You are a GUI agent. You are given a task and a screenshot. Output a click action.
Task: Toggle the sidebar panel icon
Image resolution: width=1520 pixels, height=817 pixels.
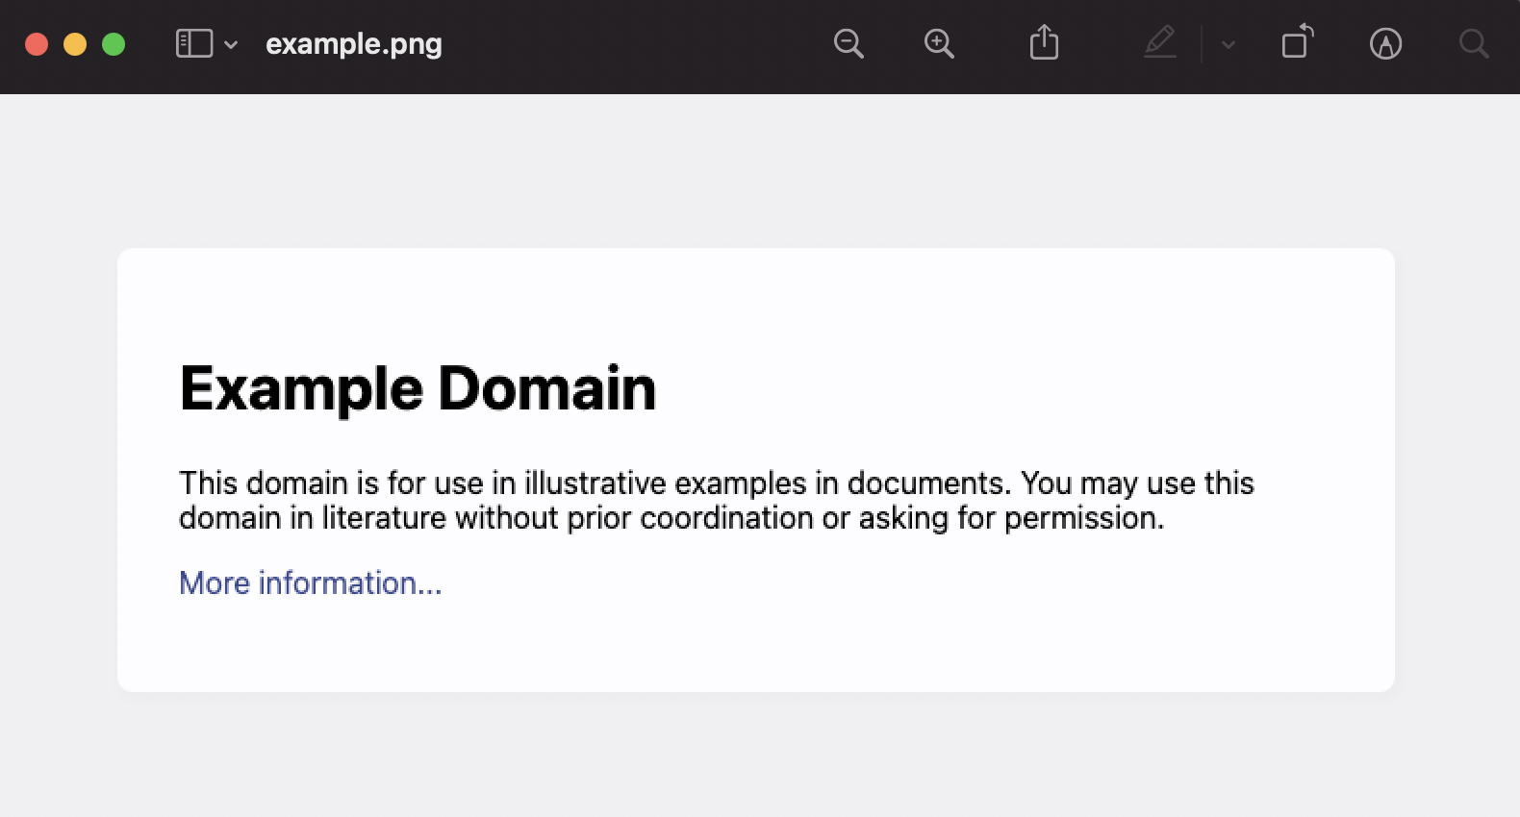(194, 44)
